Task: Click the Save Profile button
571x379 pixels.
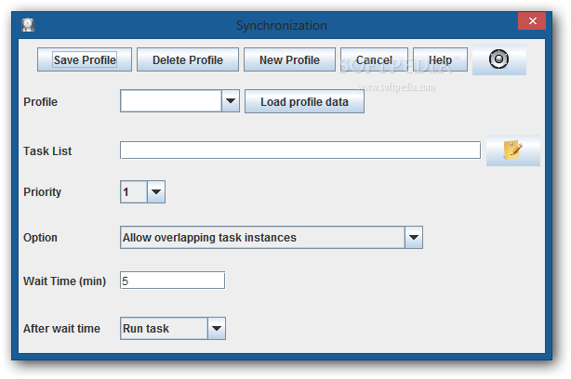Action: pyautogui.click(x=85, y=59)
